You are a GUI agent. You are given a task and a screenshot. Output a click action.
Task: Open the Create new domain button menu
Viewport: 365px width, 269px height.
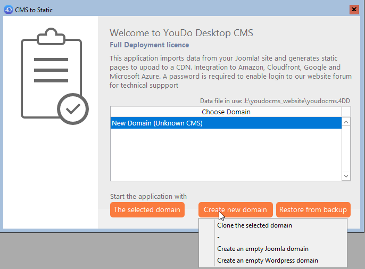click(x=235, y=209)
